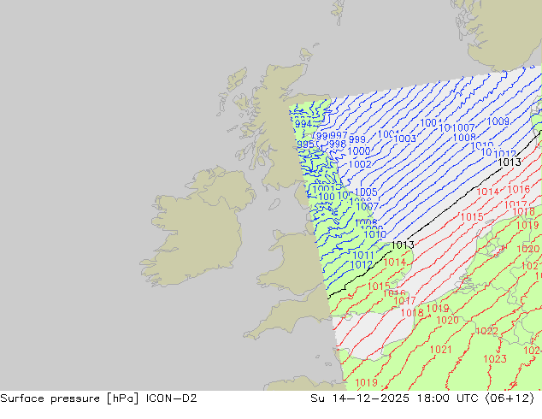
Task: Click the red 1023 isobar value
Action: click(495, 359)
